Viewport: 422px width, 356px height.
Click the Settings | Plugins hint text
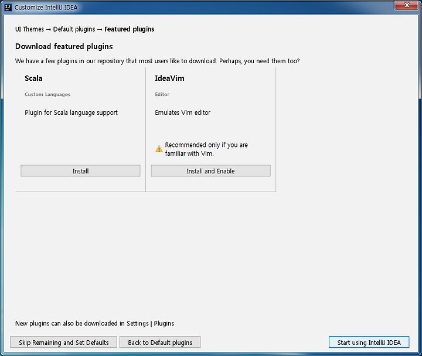pos(94,323)
